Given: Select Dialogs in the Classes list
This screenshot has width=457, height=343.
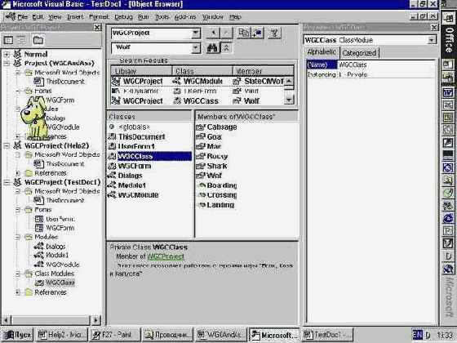Looking at the screenshot, I should [130, 176].
